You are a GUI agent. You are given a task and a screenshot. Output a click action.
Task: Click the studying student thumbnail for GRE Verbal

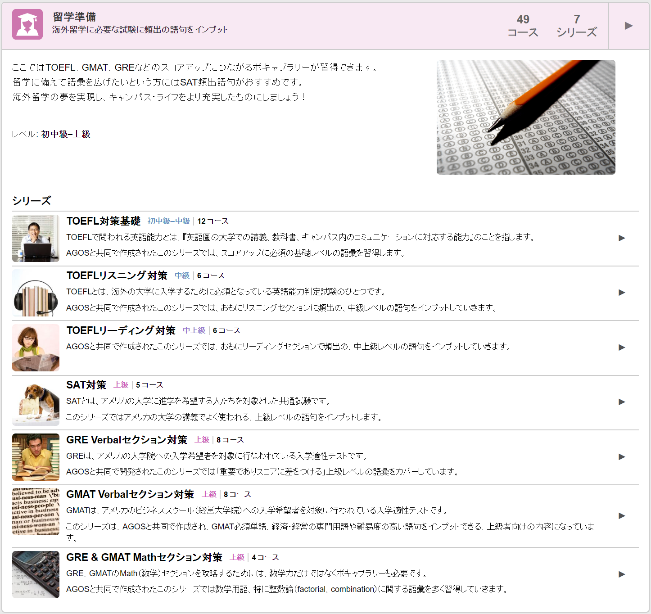coord(36,457)
